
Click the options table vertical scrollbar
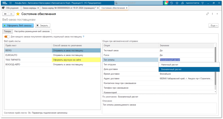(x=215, y=68)
